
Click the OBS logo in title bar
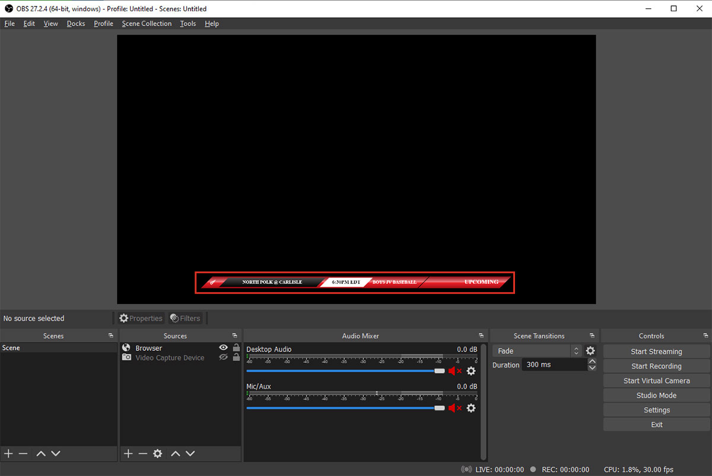click(9, 9)
